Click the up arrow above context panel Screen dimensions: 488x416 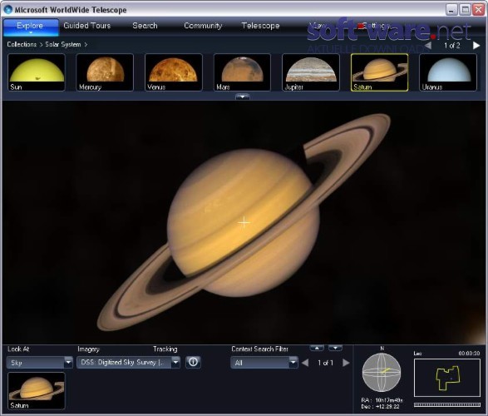click(x=317, y=348)
